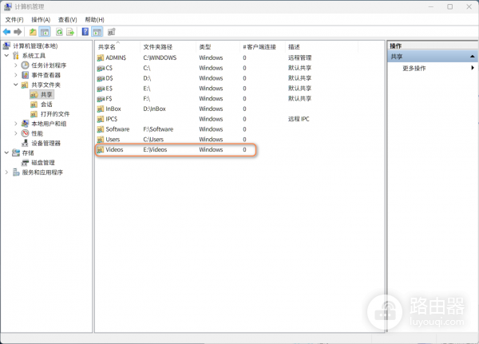Select the 共享 tree item
This screenshot has width=479, height=344.
pyautogui.click(x=46, y=95)
